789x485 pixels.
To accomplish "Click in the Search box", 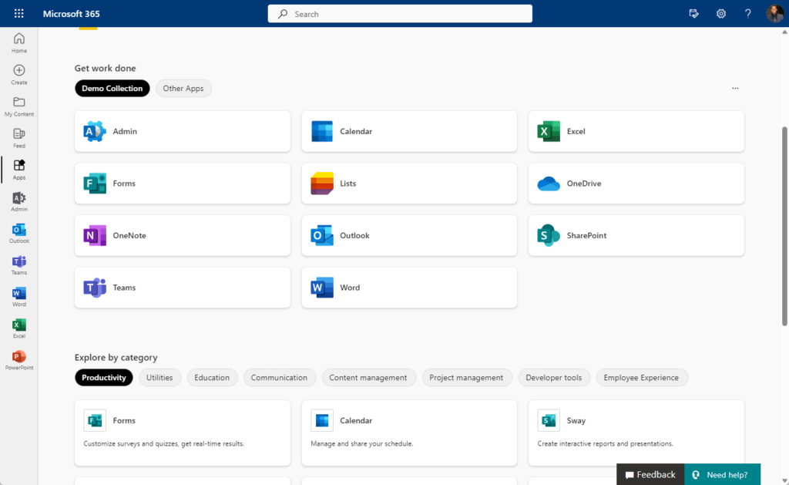I will pyautogui.click(x=400, y=14).
